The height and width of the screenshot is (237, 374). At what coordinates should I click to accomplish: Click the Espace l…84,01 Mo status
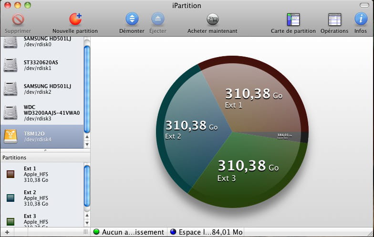pos(207,232)
